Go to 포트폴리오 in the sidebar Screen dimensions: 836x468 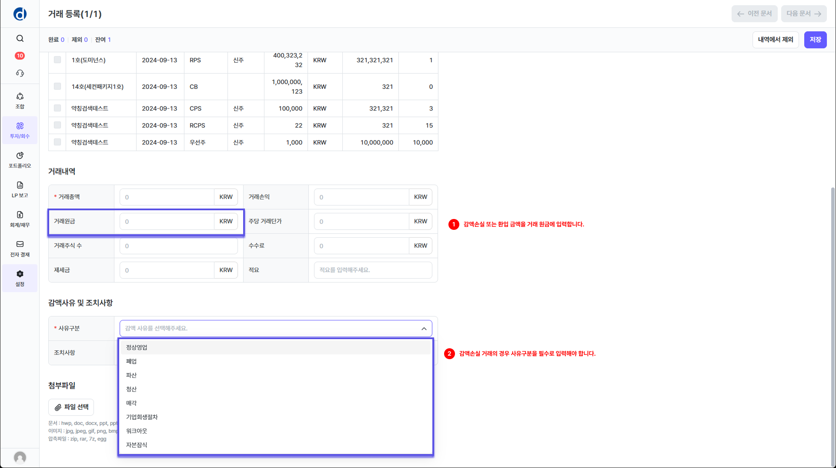[x=20, y=160]
